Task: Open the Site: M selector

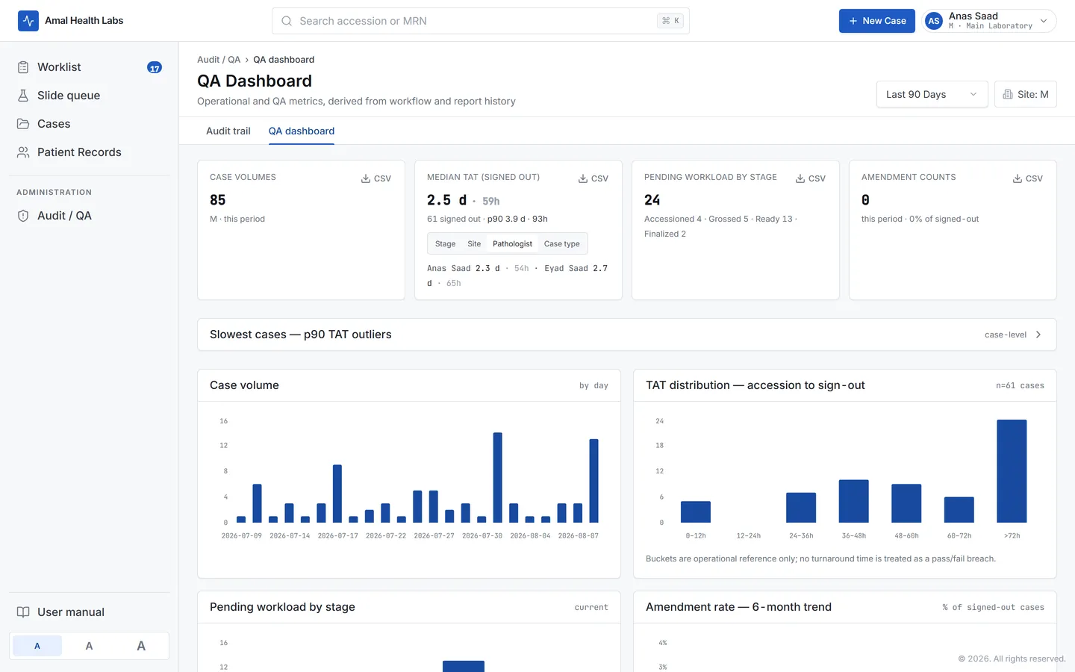Action: click(x=1025, y=94)
